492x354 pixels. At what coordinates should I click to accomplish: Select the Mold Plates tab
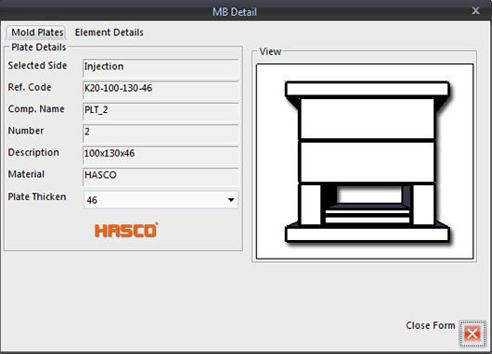tap(37, 32)
